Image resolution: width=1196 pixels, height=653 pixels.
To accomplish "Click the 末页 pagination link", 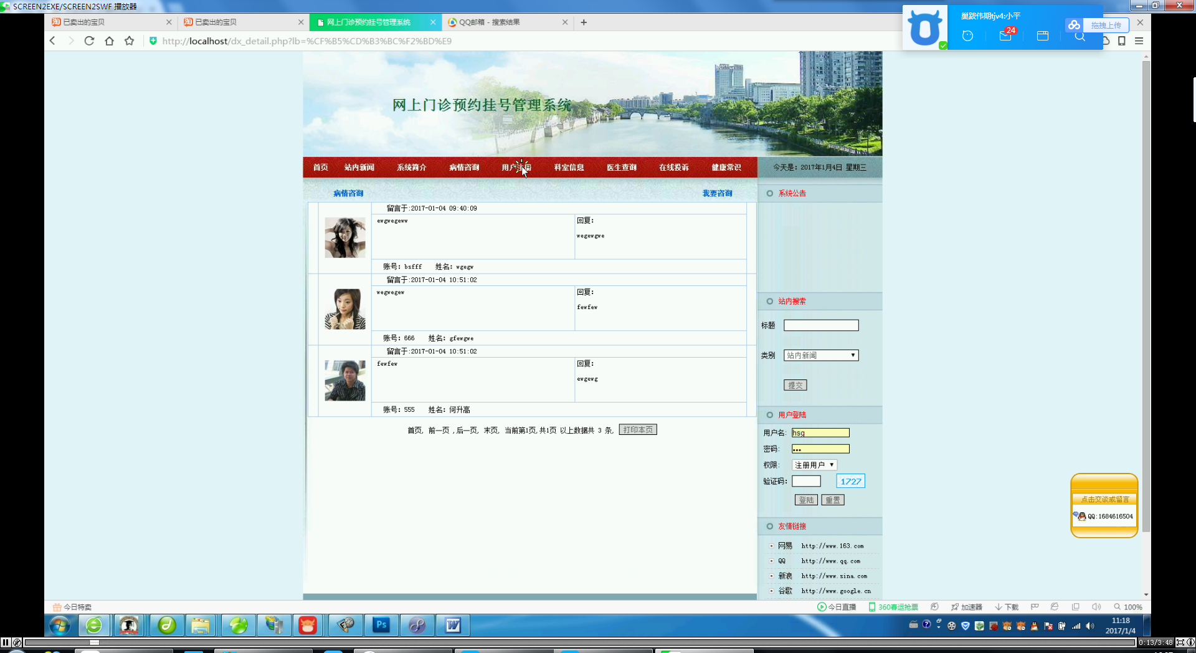I will click(491, 431).
